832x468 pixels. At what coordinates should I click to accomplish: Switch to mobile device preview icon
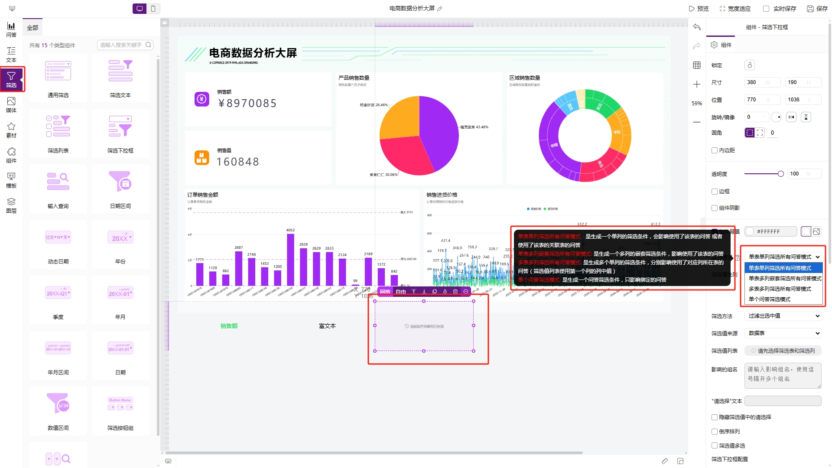coord(153,8)
